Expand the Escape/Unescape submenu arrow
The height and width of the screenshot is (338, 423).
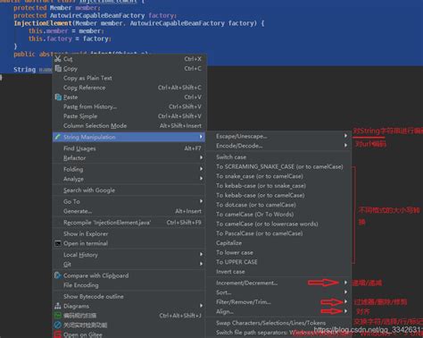click(x=345, y=136)
